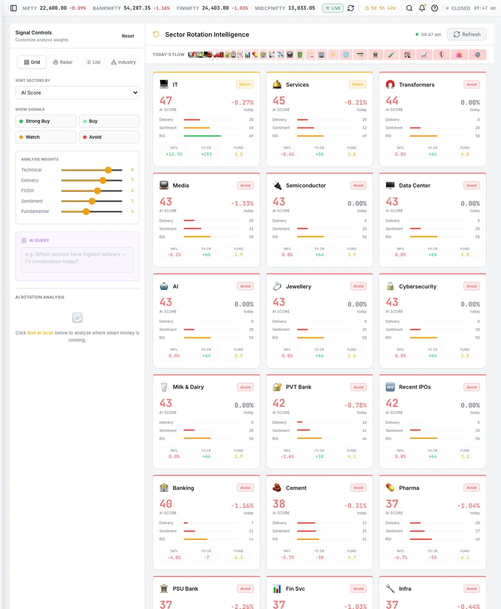Toggle the Strong Buy signal filter

click(x=46, y=121)
